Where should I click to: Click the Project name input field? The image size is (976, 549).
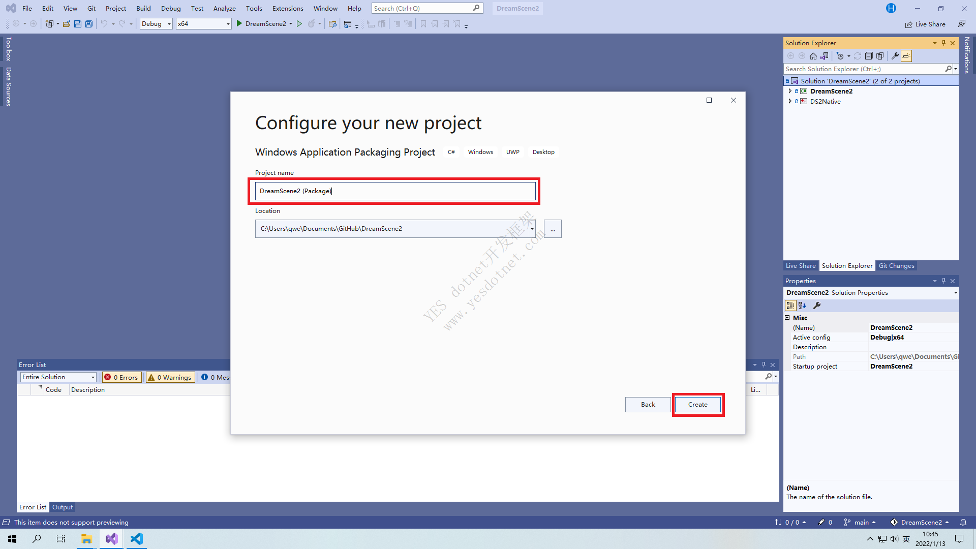click(x=395, y=191)
